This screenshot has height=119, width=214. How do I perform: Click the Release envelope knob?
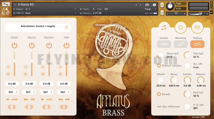[x=201, y=80]
